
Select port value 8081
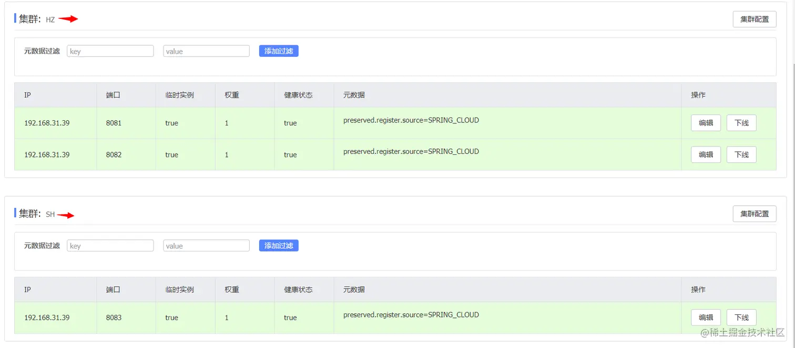pos(114,123)
